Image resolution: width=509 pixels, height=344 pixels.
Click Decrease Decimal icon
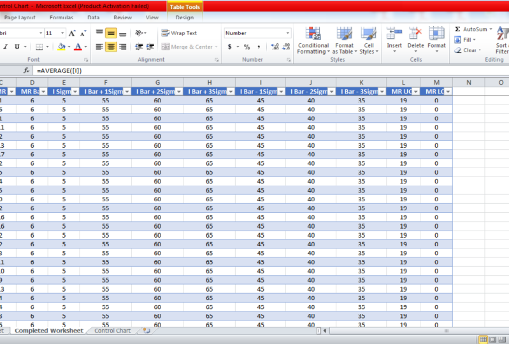tap(286, 47)
